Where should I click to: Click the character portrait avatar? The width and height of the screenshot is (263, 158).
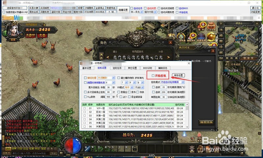tap(14, 31)
